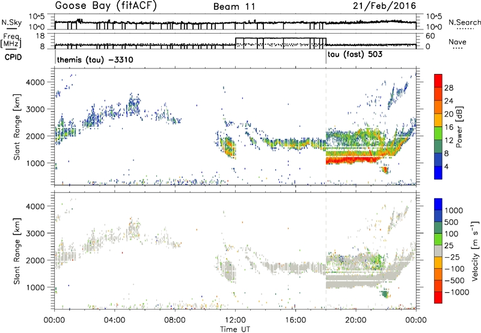Click the '16:00' time axis tick label
Screen dimensions: 481x333
(x=296, y=320)
